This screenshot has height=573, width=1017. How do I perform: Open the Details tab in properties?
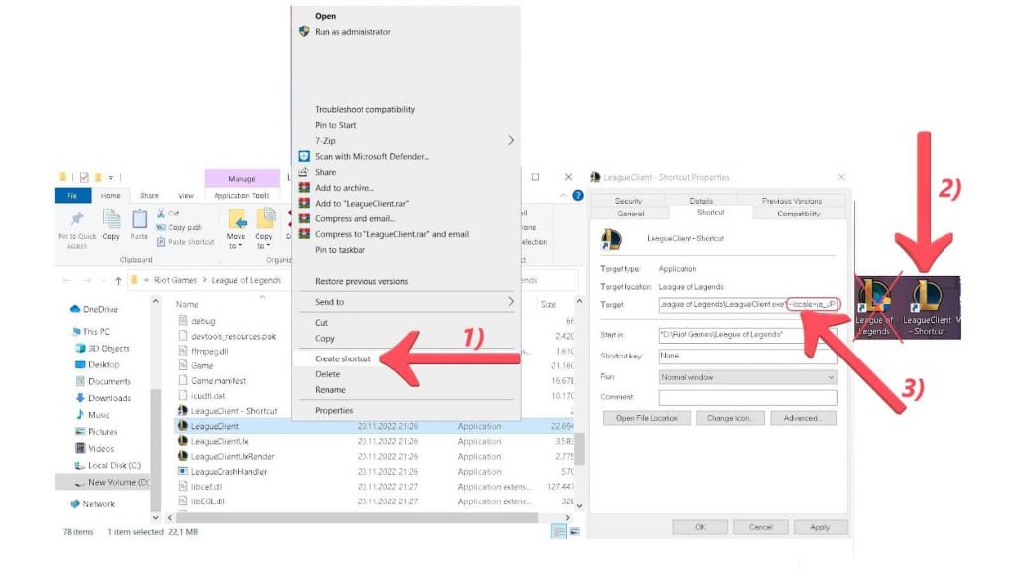[x=701, y=201]
